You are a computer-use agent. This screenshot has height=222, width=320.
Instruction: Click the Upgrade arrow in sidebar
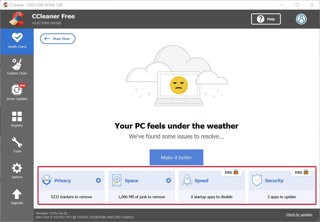(x=17, y=194)
